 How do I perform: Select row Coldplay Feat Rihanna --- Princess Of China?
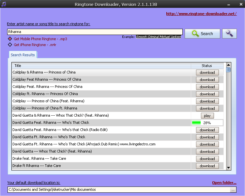point(101,79)
